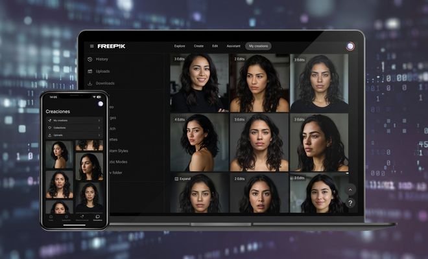This screenshot has height=259, width=428.
Task: Tap the second tab icon in phone bottom bar
Action: (x=66, y=218)
